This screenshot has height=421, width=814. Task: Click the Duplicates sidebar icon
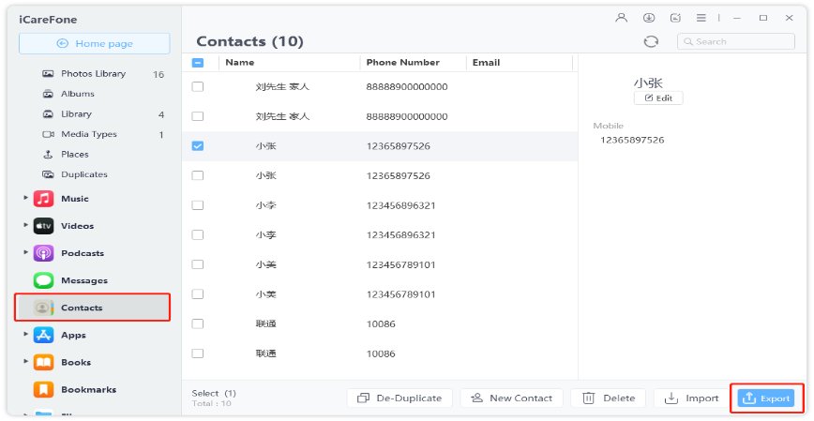[x=48, y=174]
